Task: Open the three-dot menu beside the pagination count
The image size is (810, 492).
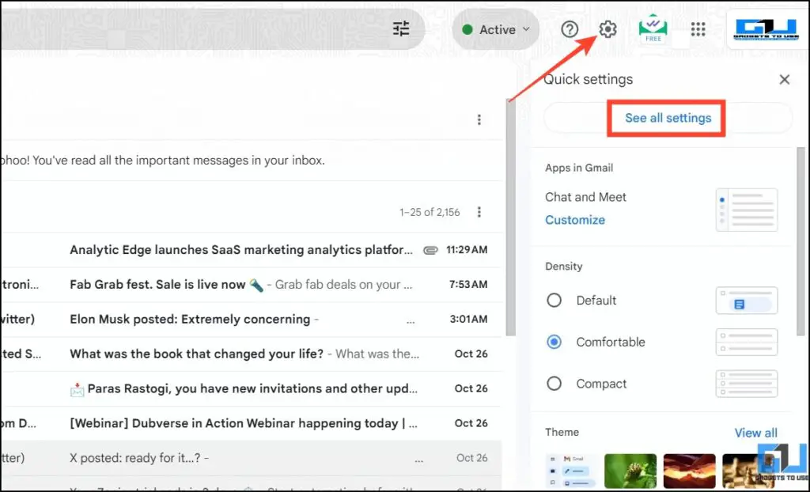Action: click(479, 212)
